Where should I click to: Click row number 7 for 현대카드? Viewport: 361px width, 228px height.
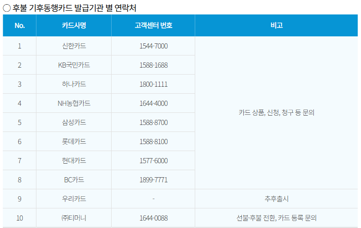pyautogui.click(x=20, y=160)
